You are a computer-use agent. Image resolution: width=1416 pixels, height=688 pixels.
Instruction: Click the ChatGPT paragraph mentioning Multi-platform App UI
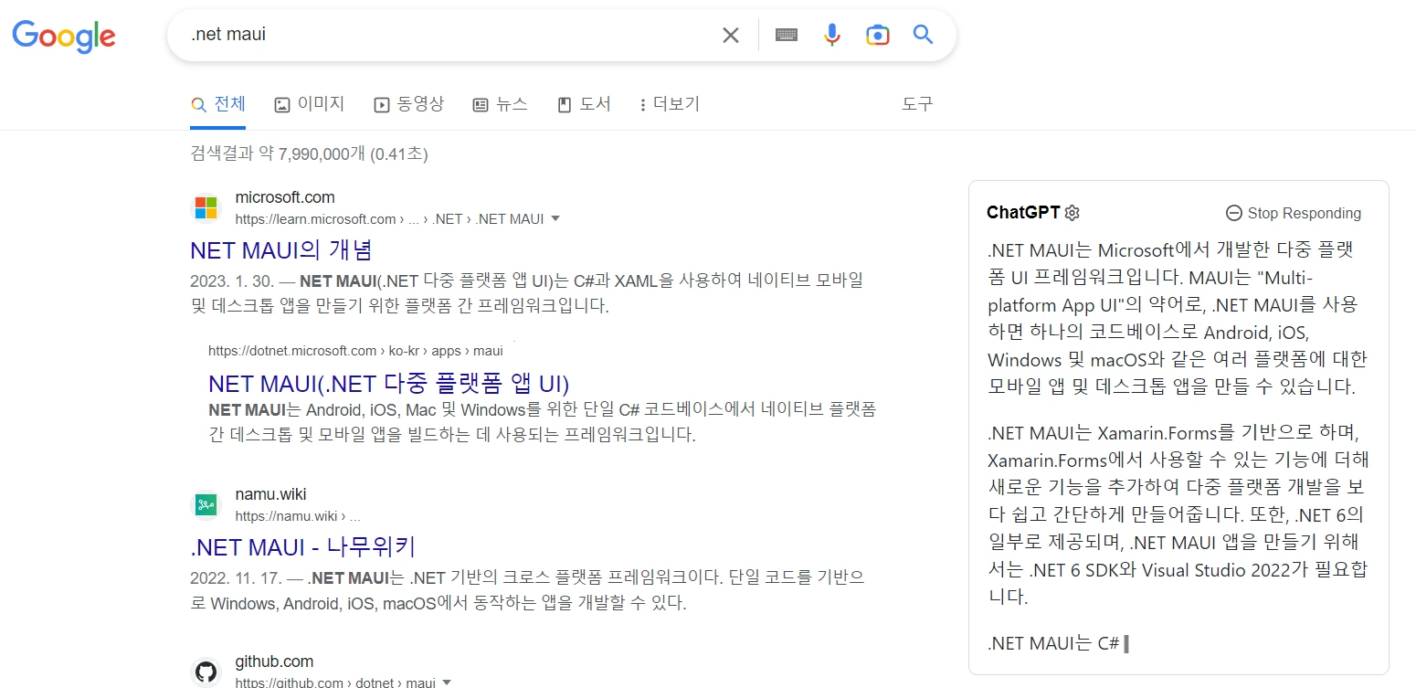tap(1178, 318)
